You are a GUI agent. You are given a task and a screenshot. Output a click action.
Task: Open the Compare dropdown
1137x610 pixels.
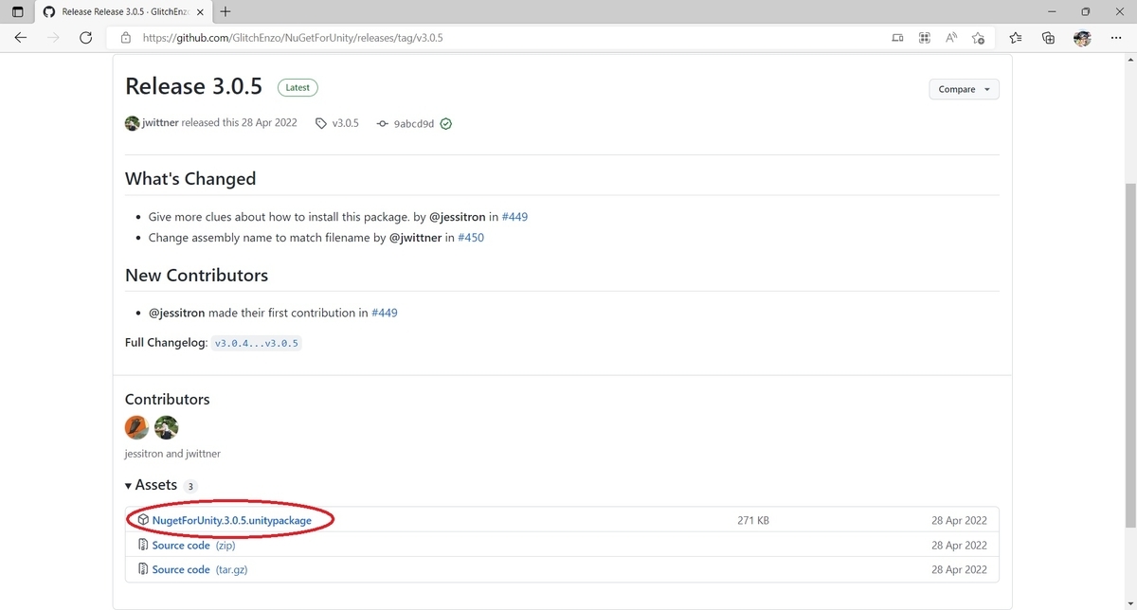point(964,89)
